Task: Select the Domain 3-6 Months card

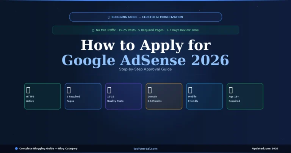Action: (x=164, y=96)
